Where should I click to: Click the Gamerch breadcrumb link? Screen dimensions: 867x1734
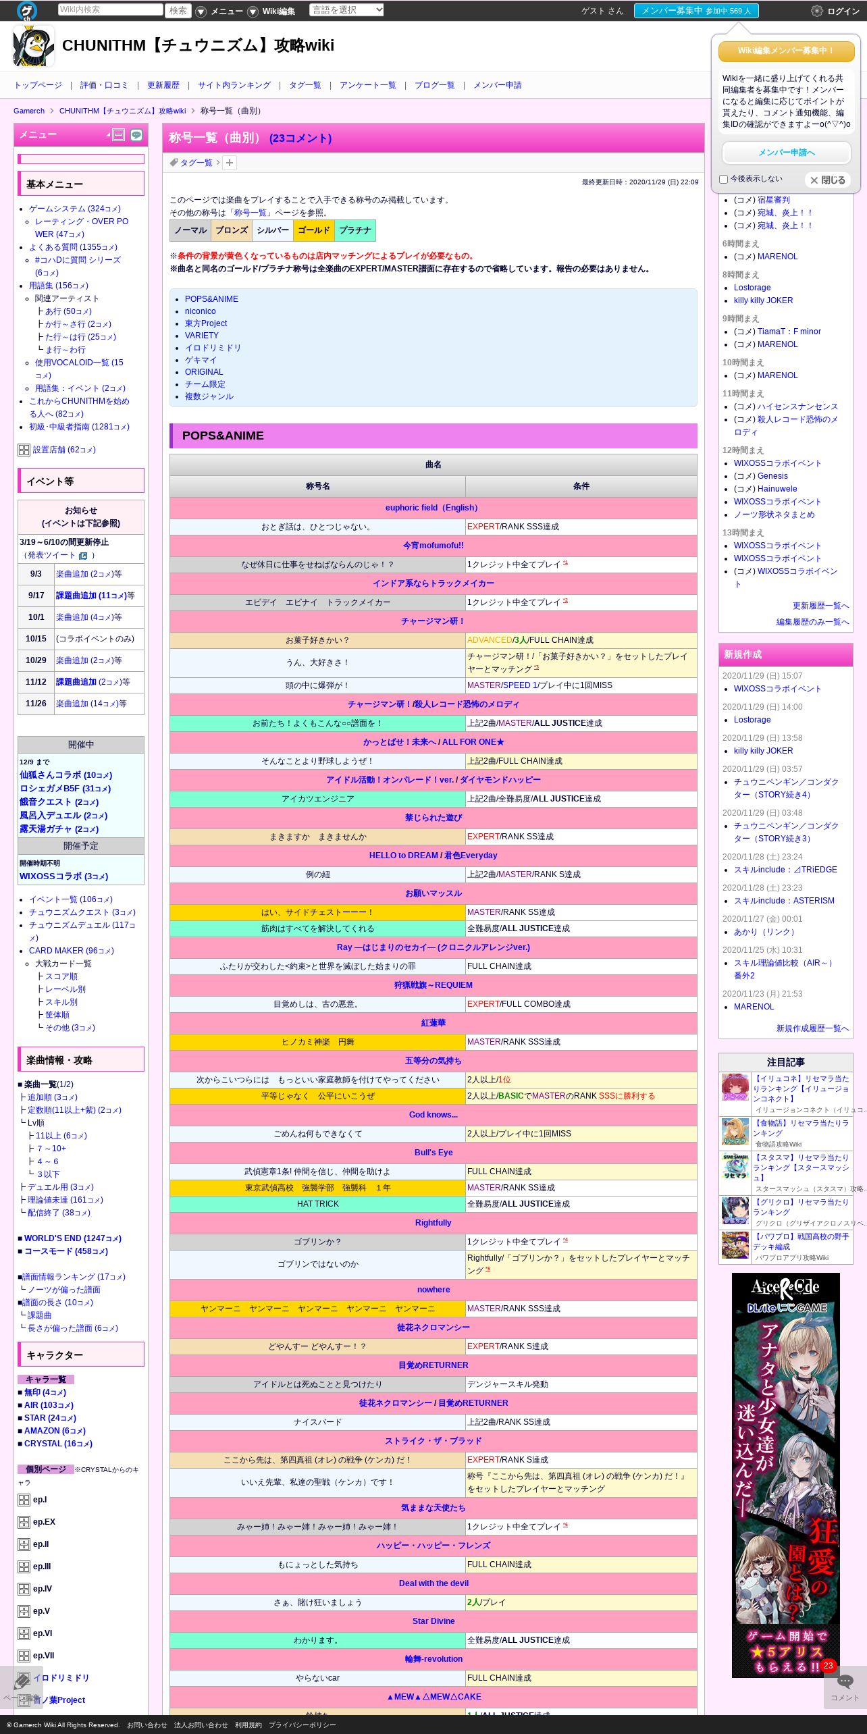coord(29,111)
